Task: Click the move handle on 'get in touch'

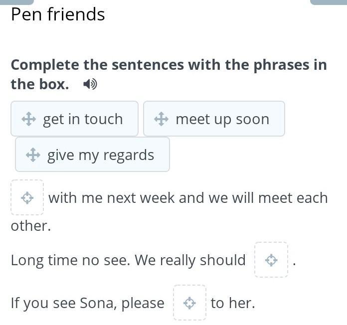Action: (x=28, y=119)
